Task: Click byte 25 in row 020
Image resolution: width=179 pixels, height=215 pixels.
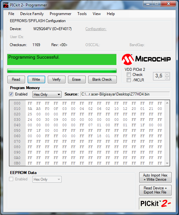Action: point(30,114)
